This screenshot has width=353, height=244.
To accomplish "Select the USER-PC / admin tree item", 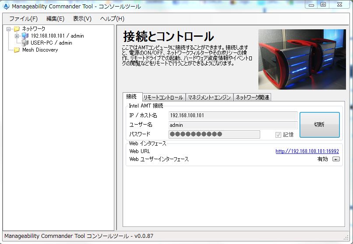I will [x=51, y=43].
